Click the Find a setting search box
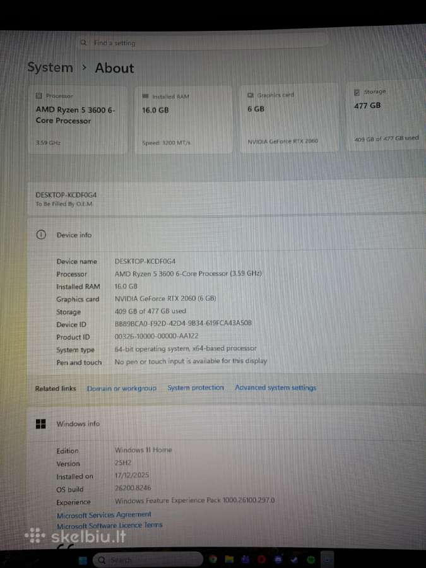 coord(203,42)
